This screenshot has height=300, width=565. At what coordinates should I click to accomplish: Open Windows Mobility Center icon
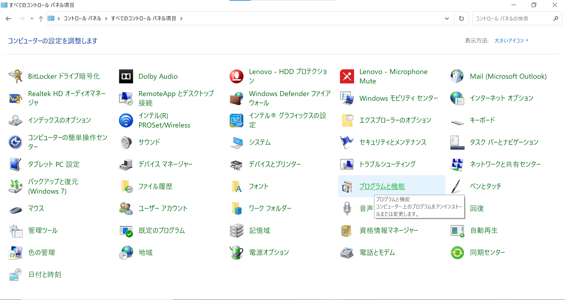tap(347, 98)
